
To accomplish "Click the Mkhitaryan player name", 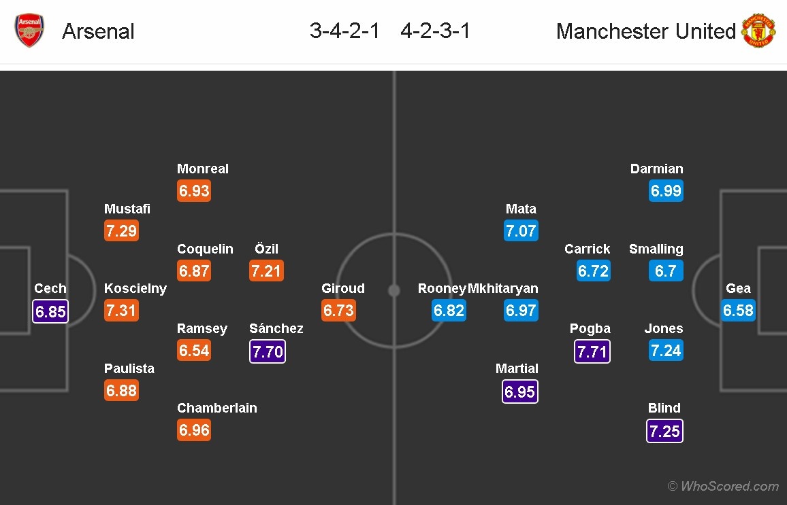I will 503,288.
